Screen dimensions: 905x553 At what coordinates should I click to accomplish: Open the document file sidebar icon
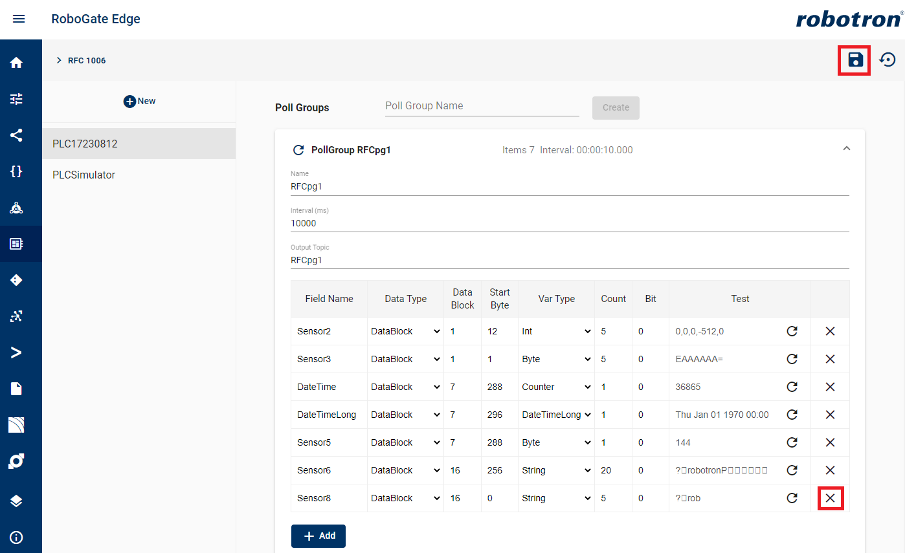(16, 389)
